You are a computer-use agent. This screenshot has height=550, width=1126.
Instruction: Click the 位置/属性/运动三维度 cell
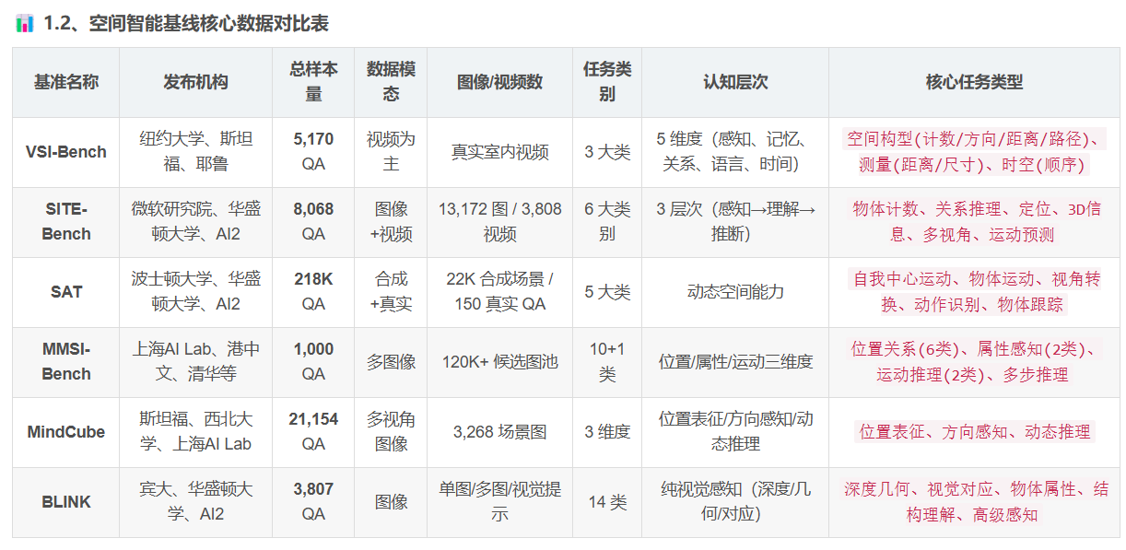735,362
